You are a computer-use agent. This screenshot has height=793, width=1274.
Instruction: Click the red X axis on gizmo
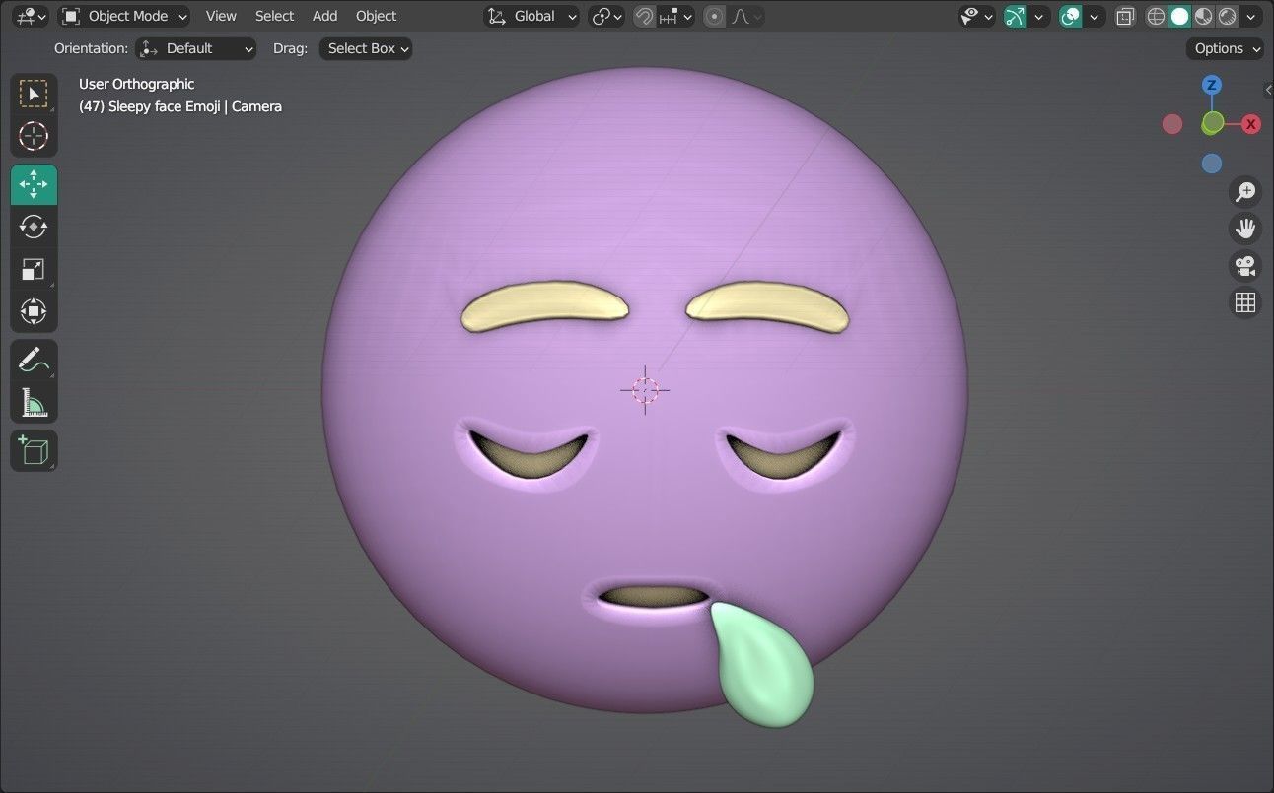point(1251,124)
